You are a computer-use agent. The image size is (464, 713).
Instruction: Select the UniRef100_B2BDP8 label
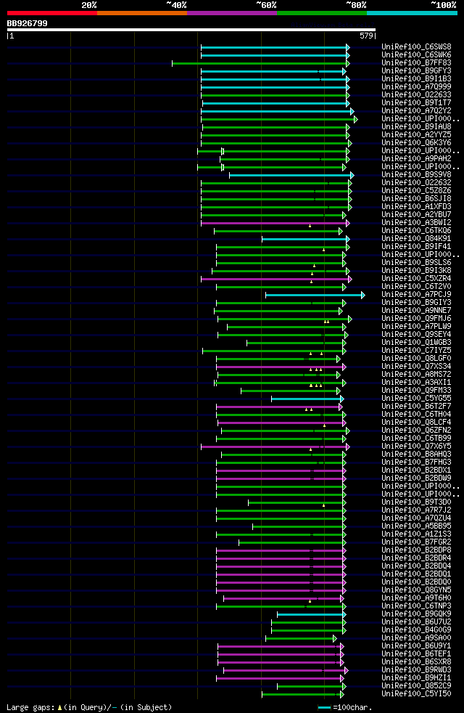[x=416, y=550]
